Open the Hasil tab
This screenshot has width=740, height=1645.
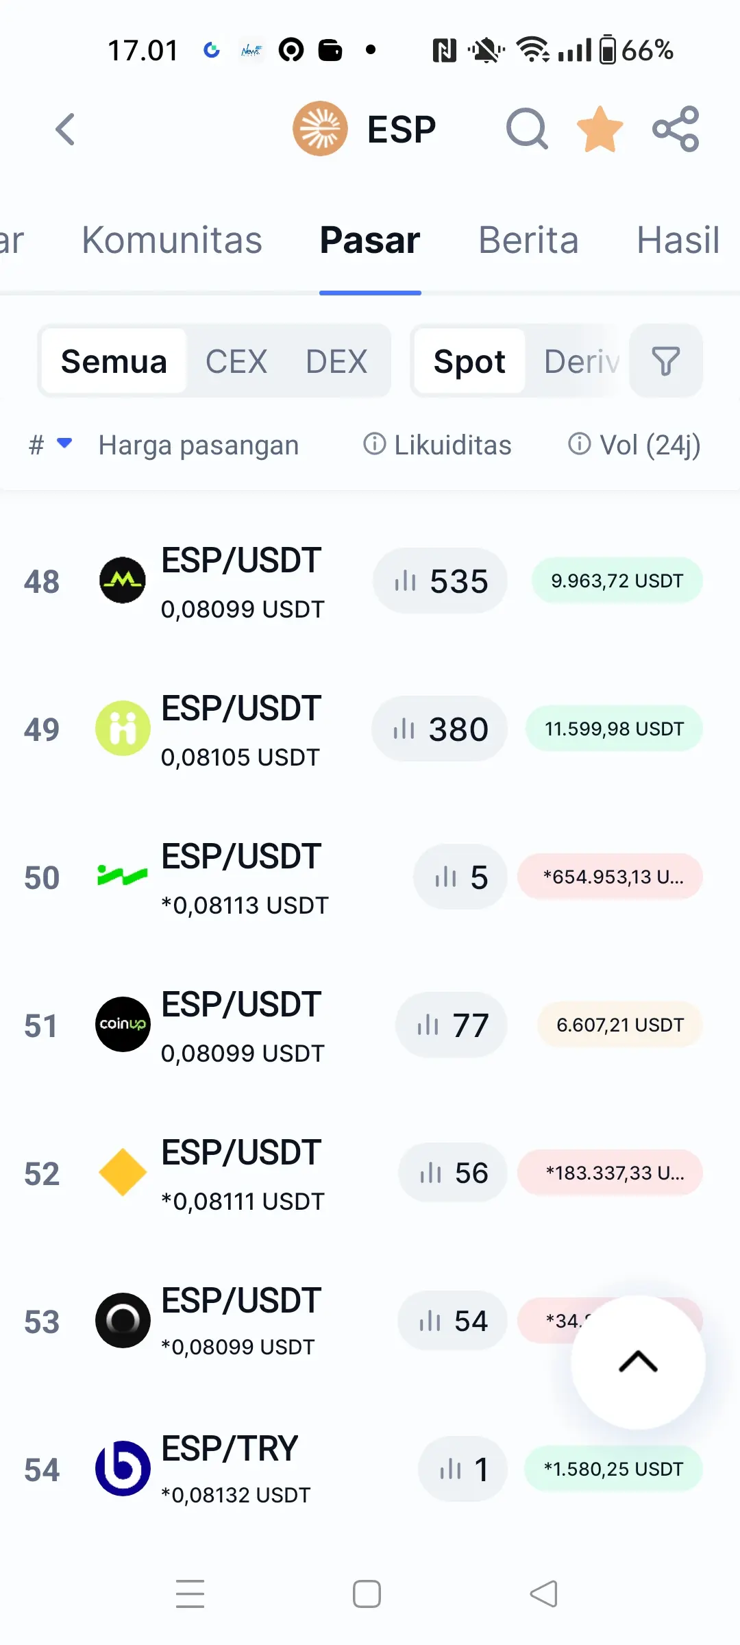(x=678, y=240)
